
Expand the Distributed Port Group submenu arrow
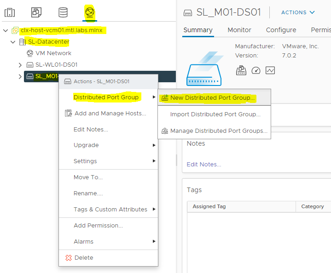point(154,97)
